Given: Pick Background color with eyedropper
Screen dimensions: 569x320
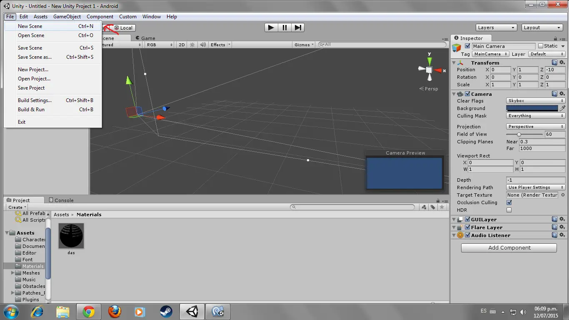Looking at the screenshot, I should [x=562, y=108].
